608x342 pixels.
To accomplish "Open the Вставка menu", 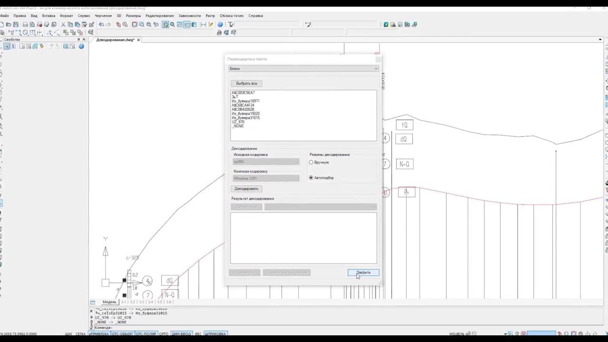I will tap(48, 16).
